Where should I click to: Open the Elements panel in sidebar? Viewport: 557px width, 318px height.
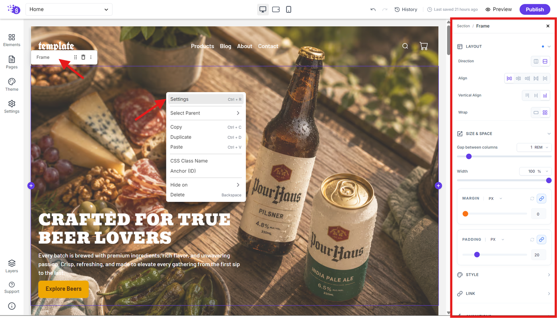(12, 40)
